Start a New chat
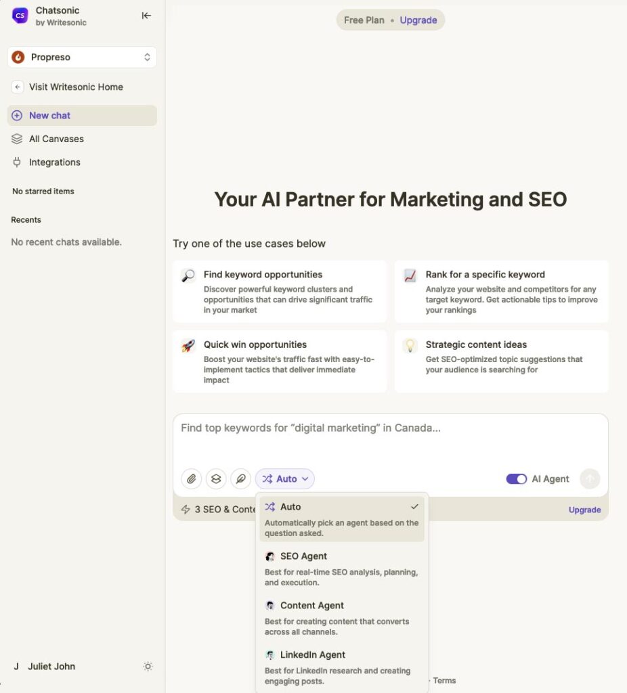The height and width of the screenshot is (693, 627). [x=49, y=116]
